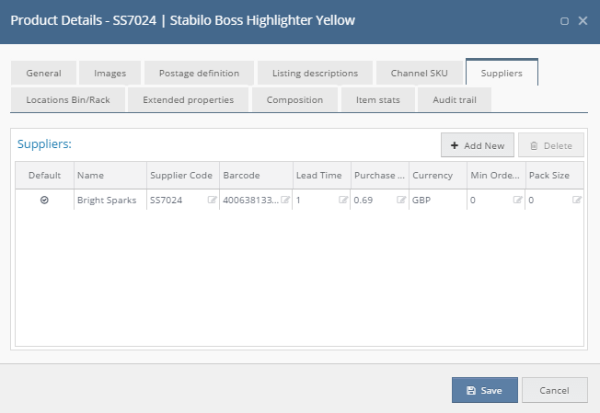Viewport: 600px width, 413px height.
Task: Select the SS7024 supplier code cell
Action: click(x=183, y=200)
